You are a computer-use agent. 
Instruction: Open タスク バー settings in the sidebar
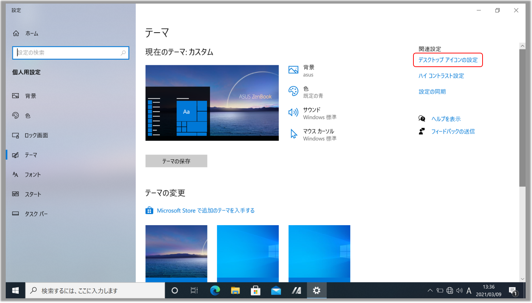(x=36, y=214)
